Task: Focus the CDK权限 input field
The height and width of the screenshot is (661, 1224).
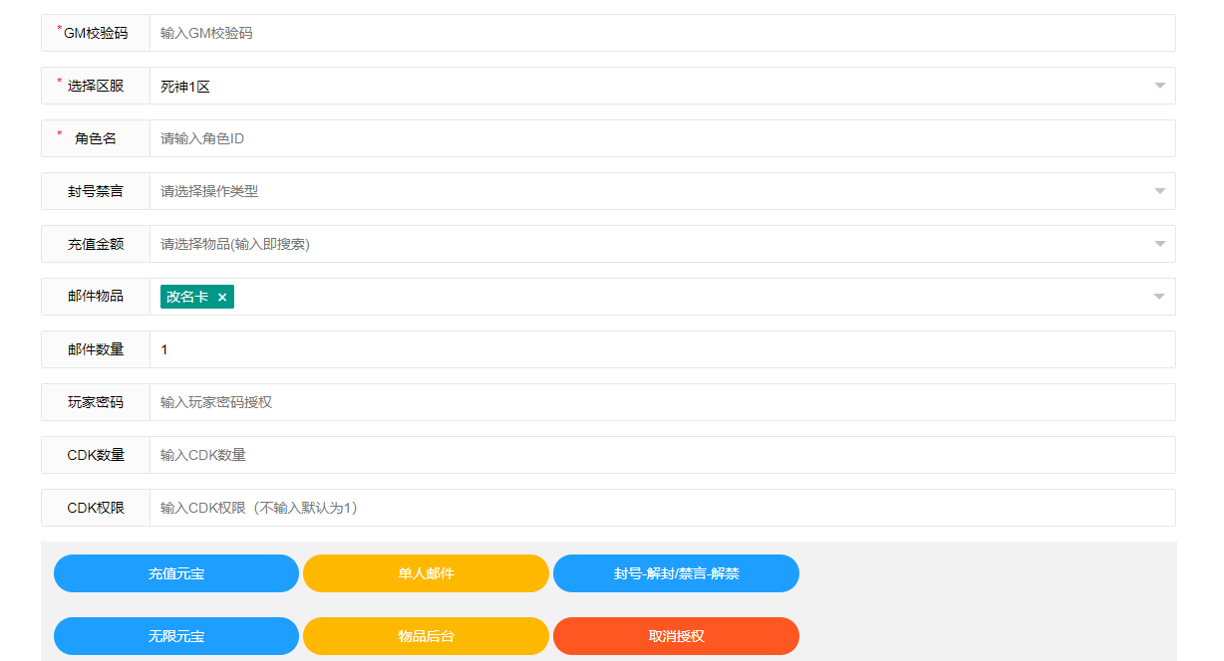Action: [658, 508]
